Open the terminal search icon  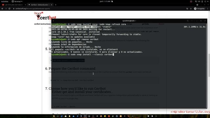point(188,21)
